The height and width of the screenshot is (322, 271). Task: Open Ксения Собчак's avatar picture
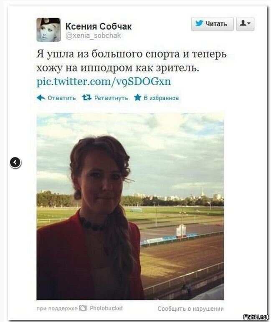coord(48,30)
